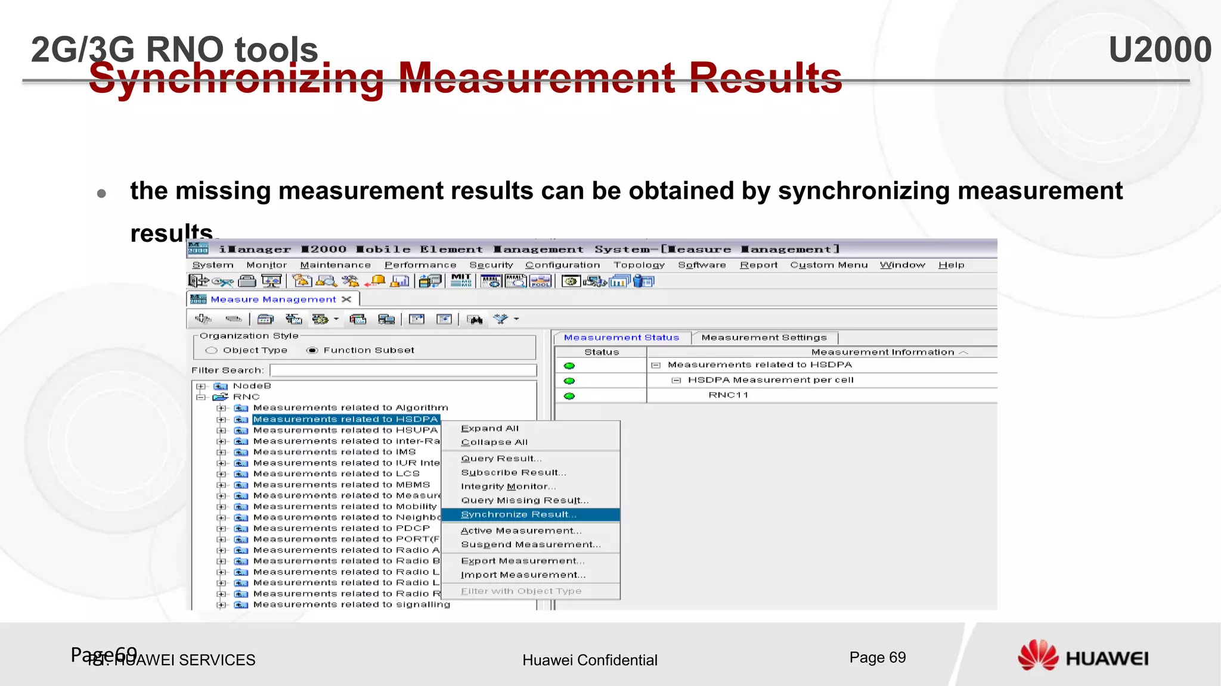Switch to Measurement Settings tab
The height and width of the screenshot is (686, 1221).
[764, 338]
